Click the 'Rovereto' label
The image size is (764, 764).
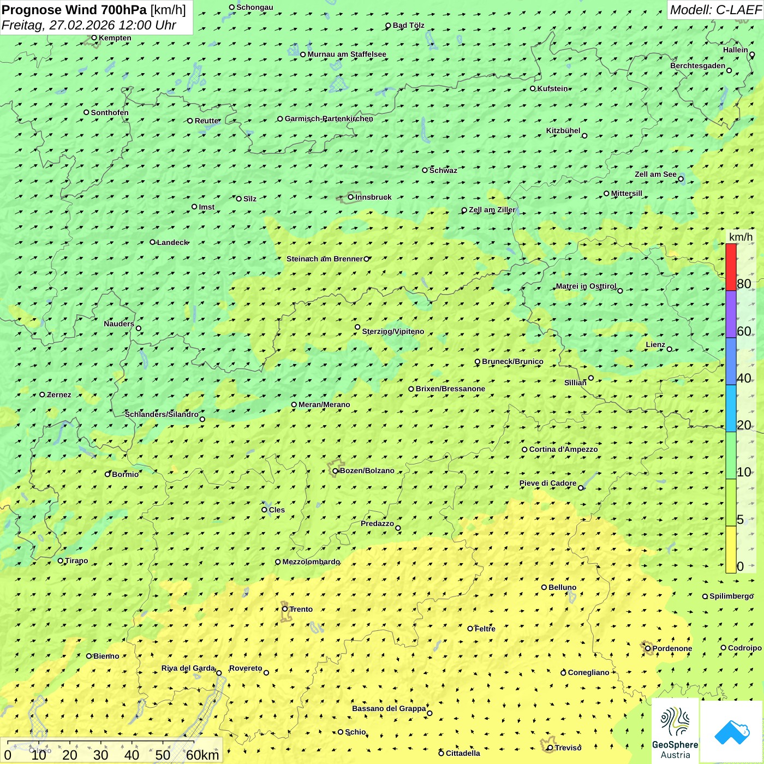(246, 668)
